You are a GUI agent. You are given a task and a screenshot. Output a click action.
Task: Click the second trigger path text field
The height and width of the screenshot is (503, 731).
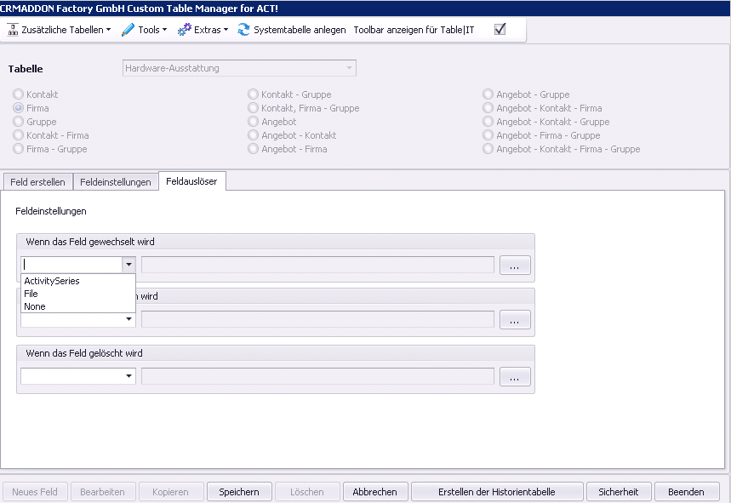(318, 319)
